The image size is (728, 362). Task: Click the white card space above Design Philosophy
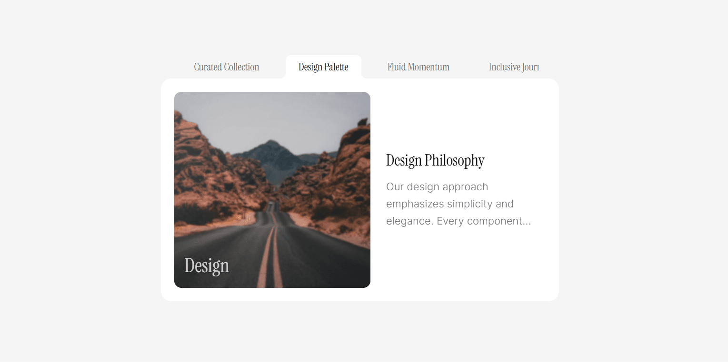(x=464, y=119)
